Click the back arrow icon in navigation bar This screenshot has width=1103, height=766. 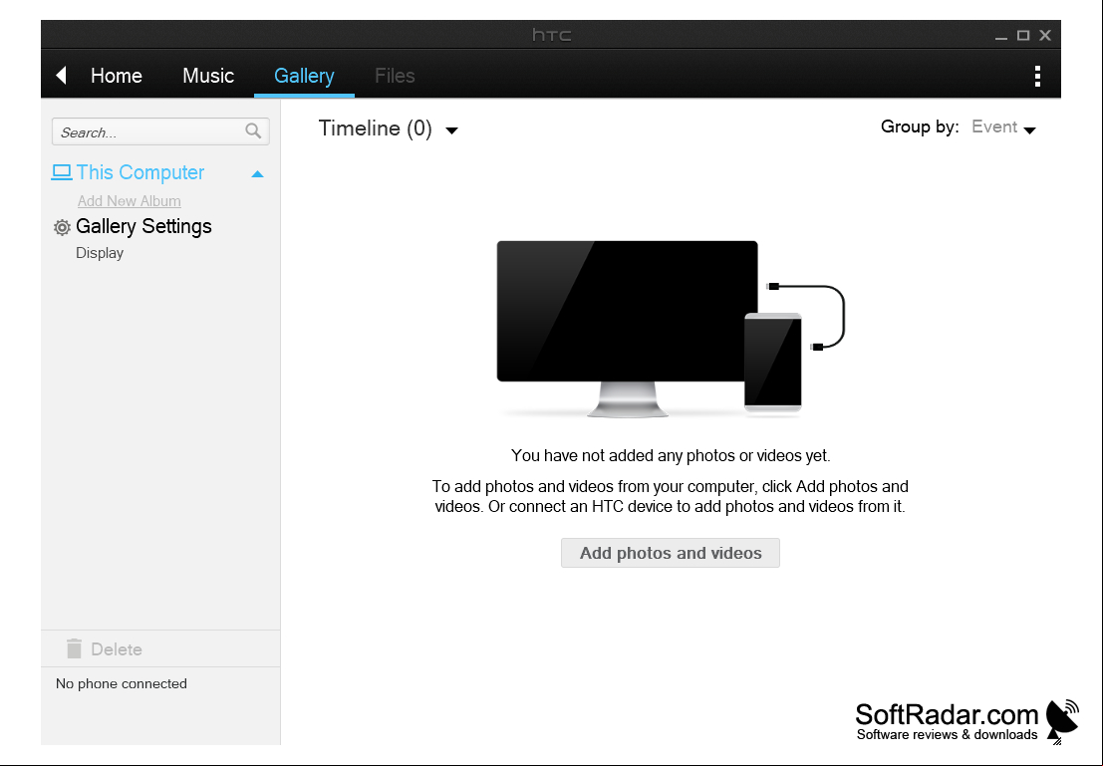[61, 76]
